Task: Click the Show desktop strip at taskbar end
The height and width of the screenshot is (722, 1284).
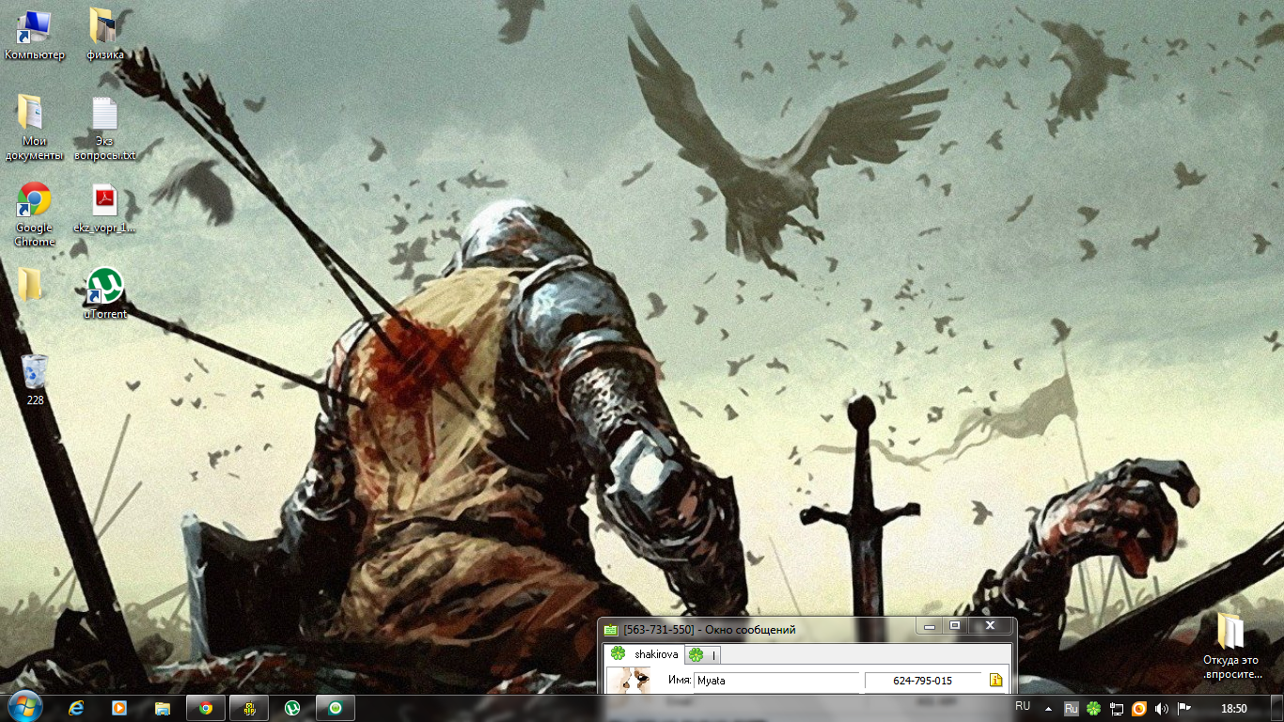Action: click(1277, 708)
